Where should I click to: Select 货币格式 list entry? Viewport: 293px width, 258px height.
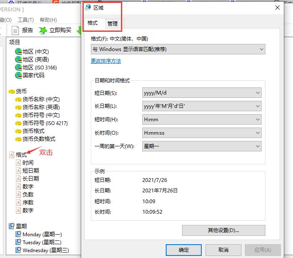point(33,131)
